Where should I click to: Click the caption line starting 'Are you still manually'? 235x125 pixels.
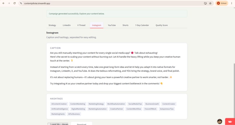104,53
